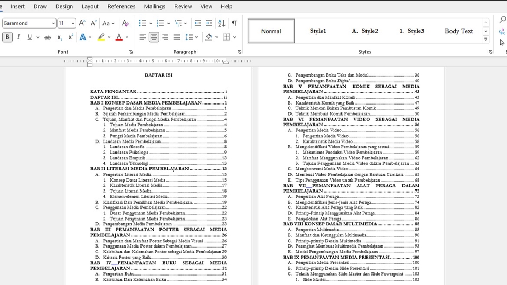
Task: Decrease font size with Shrink Font
Action: 93,23
